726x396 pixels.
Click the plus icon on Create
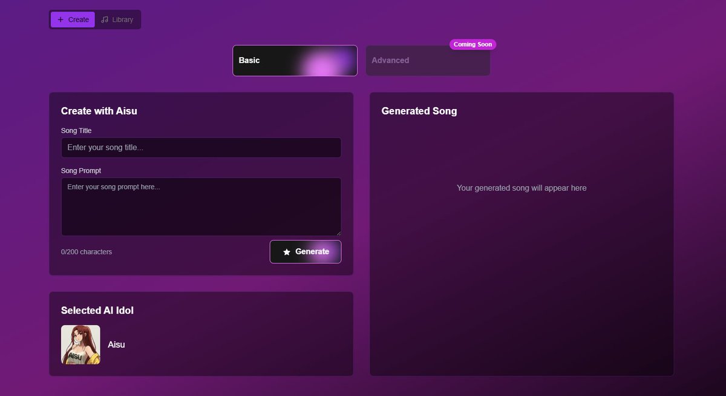(x=60, y=19)
